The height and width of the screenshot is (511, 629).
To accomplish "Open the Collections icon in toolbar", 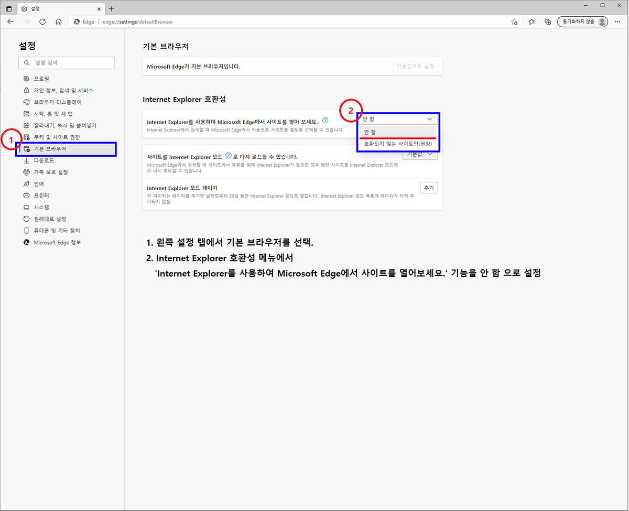I will coord(548,21).
